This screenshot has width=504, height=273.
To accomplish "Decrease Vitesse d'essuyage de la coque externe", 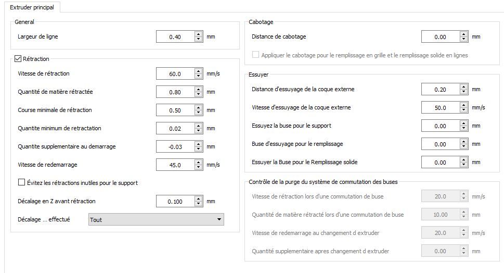I will click(x=463, y=110).
